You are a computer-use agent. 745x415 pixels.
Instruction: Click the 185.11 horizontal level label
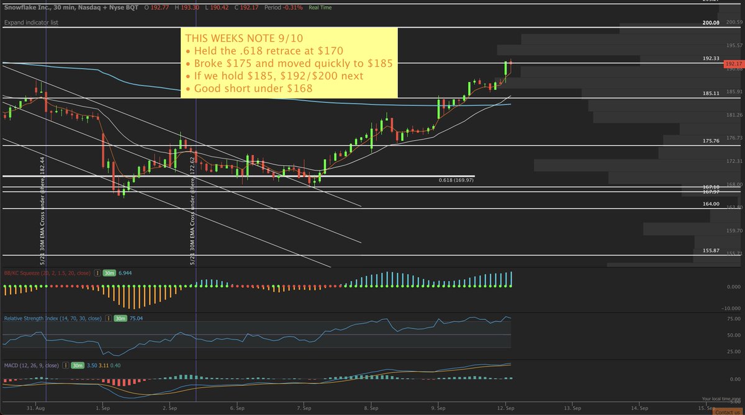click(711, 93)
